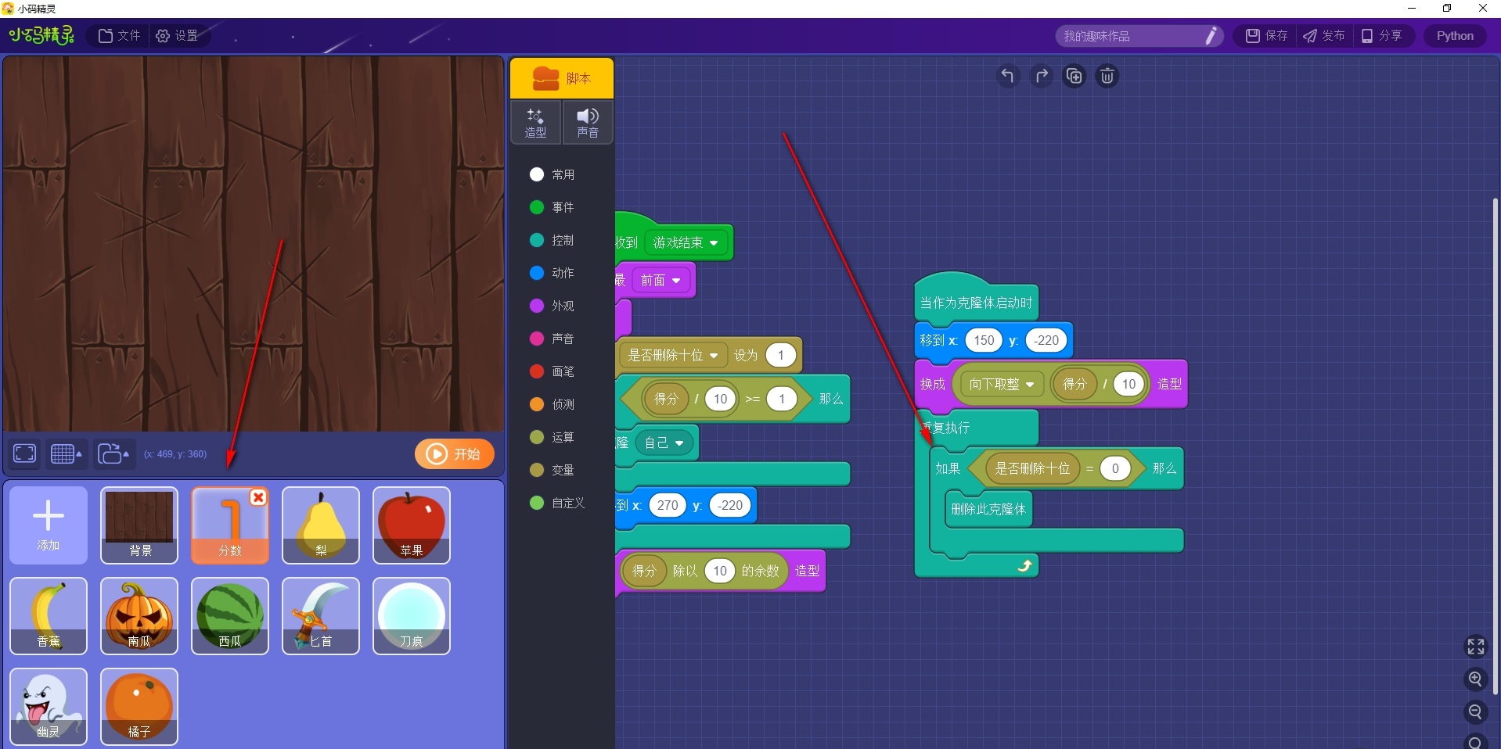Viewport: 1501px width, 749px height.
Task: Click the 发布 publish button
Action: pyautogui.click(x=1324, y=36)
